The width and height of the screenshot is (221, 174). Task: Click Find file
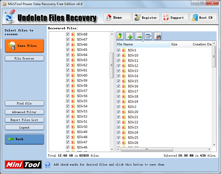(x=24, y=103)
